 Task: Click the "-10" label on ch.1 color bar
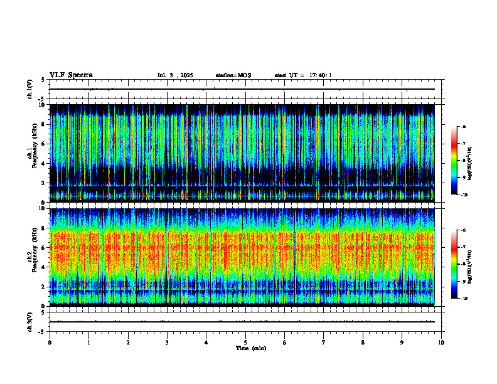point(464,195)
